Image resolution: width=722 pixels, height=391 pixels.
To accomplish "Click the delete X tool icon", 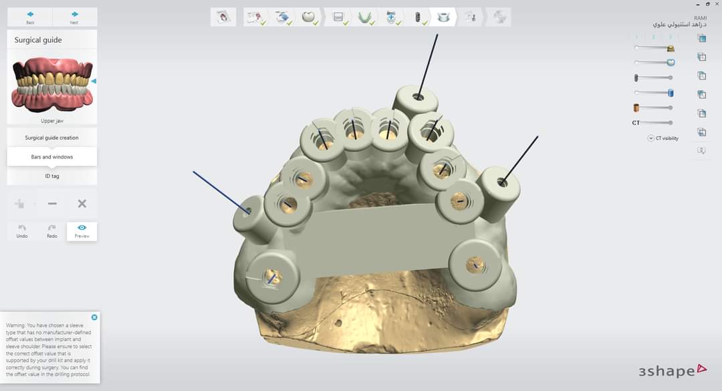I will click(x=82, y=203).
